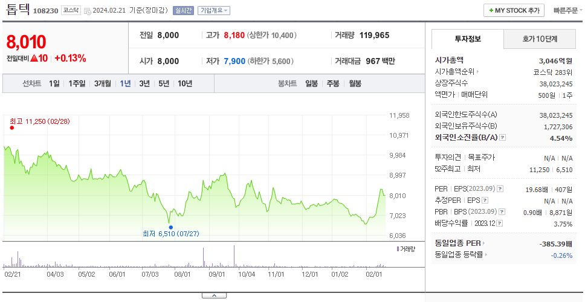The height and width of the screenshot is (302, 585).
Task: Select the 5년 line chart period
Action: tap(164, 84)
